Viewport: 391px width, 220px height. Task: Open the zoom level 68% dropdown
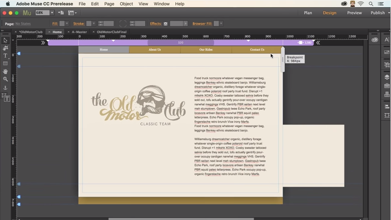click(x=52, y=13)
